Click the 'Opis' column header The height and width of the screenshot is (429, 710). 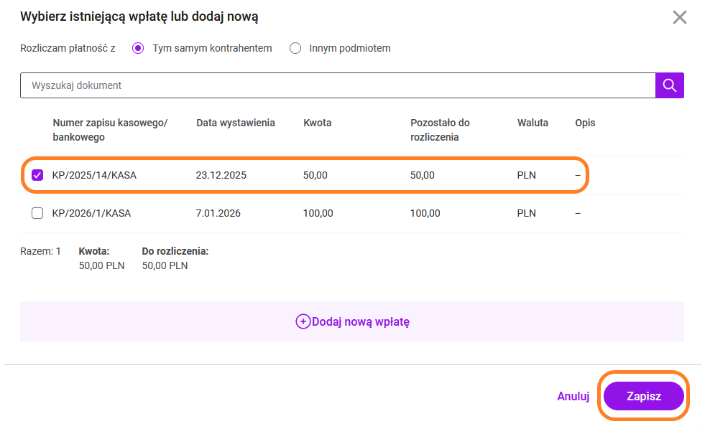coord(585,123)
